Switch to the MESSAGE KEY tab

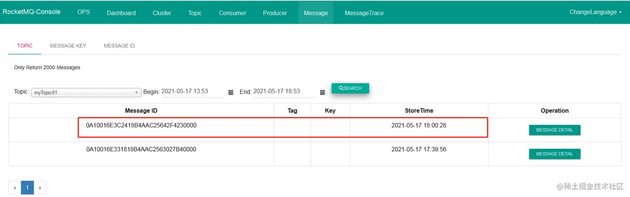(x=68, y=46)
